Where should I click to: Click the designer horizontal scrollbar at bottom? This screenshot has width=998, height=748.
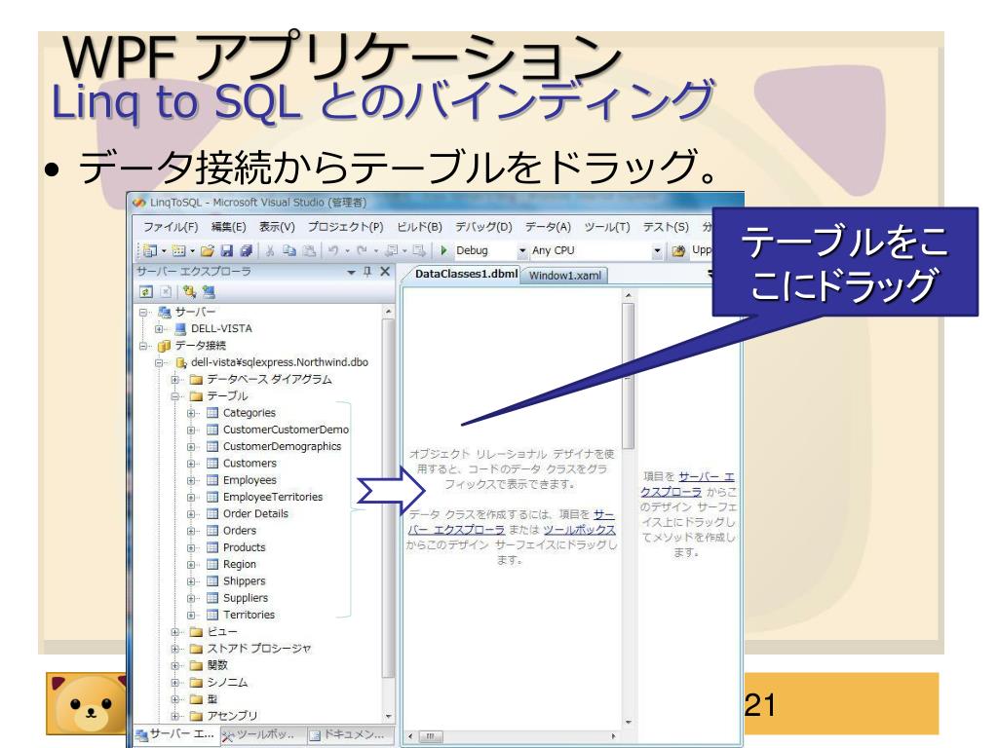pyautogui.click(x=513, y=736)
